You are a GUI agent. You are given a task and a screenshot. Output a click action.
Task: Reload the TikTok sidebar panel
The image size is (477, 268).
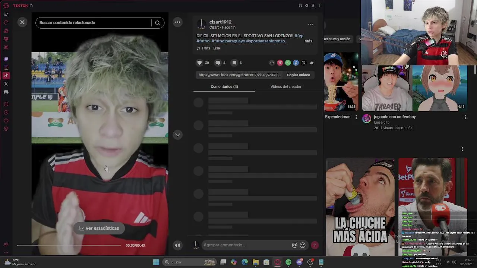click(x=307, y=6)
